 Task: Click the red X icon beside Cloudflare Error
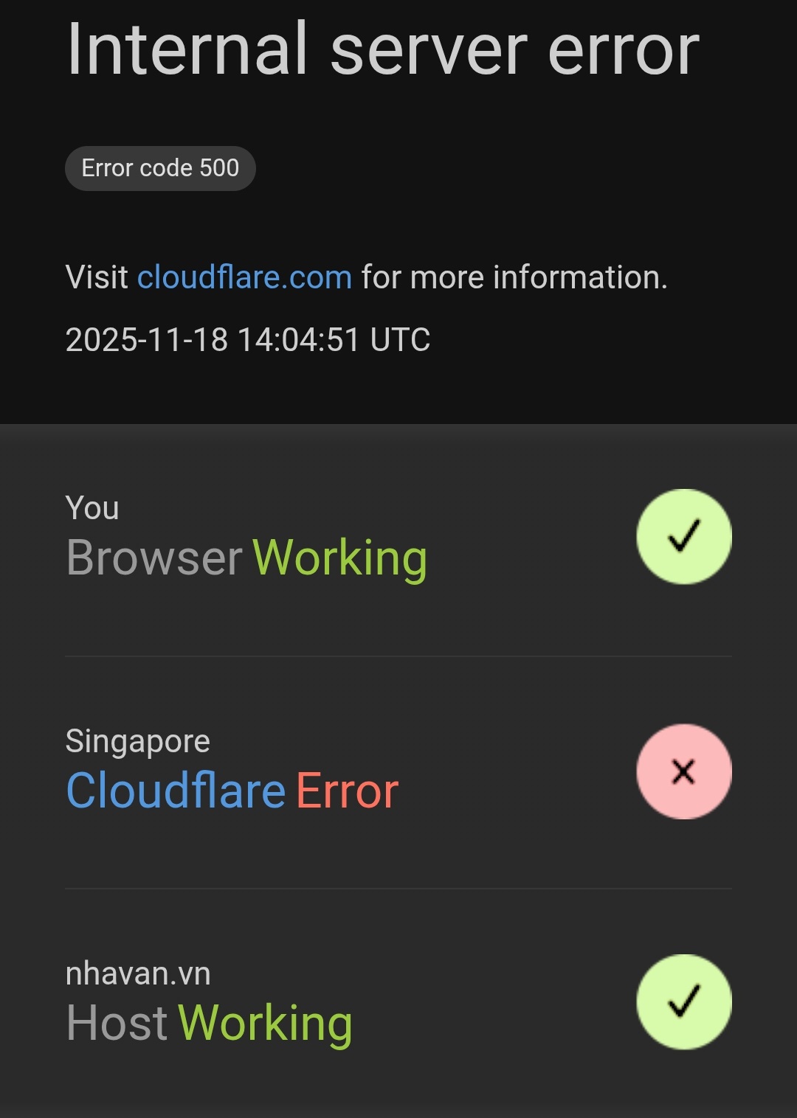684,772
